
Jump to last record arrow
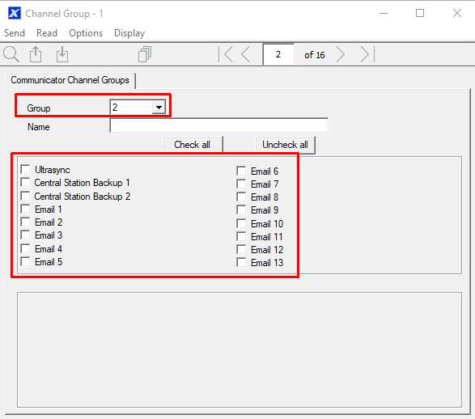pyautogui.click(x=367, y=54)
